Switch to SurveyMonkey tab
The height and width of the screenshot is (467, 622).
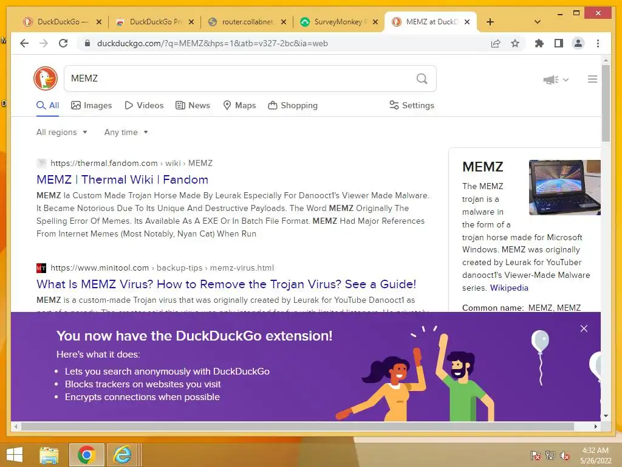(x=339, y=22)
